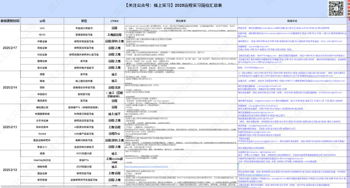The image size is (350, 188).
Task: Select the company cell '微软'
Action: click(x=42, y=87)
